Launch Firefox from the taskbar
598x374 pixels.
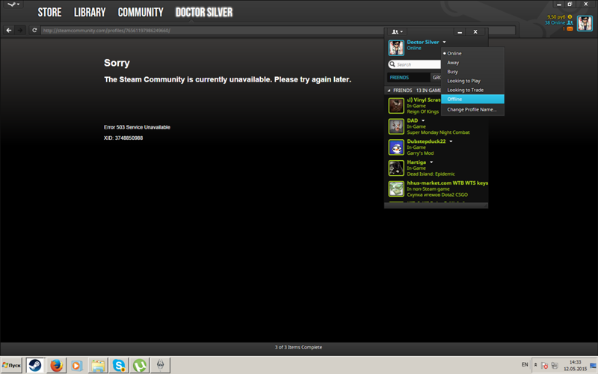tap(57, 365)
